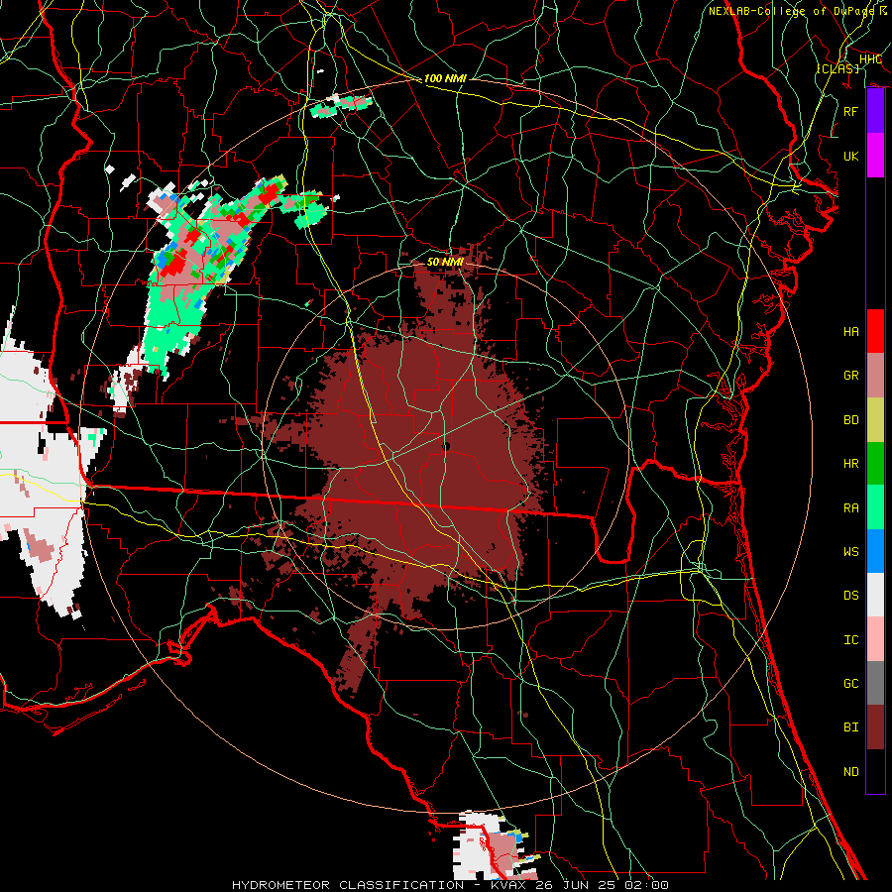Screen dimensions: 892x892
Task: Click the 'GC' legend label
Action: (850, 684)
